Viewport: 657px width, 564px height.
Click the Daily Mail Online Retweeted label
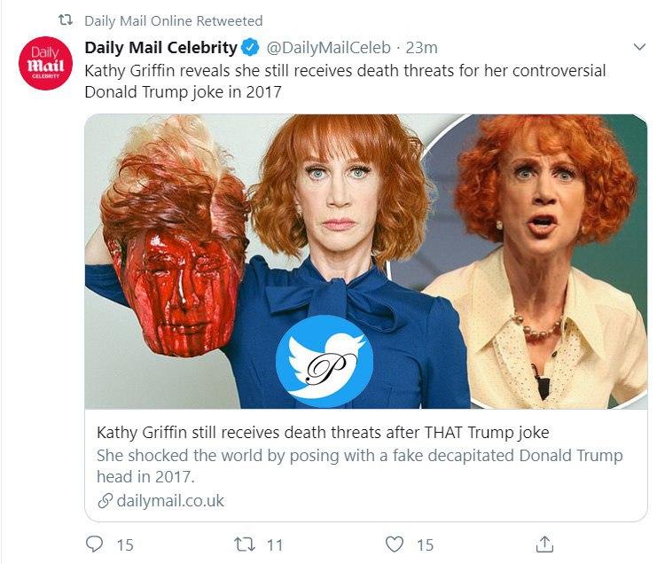pyautogui.click(x=173, y=20)
